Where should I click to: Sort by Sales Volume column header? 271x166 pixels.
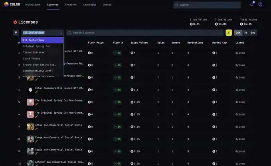click(139, 42)
